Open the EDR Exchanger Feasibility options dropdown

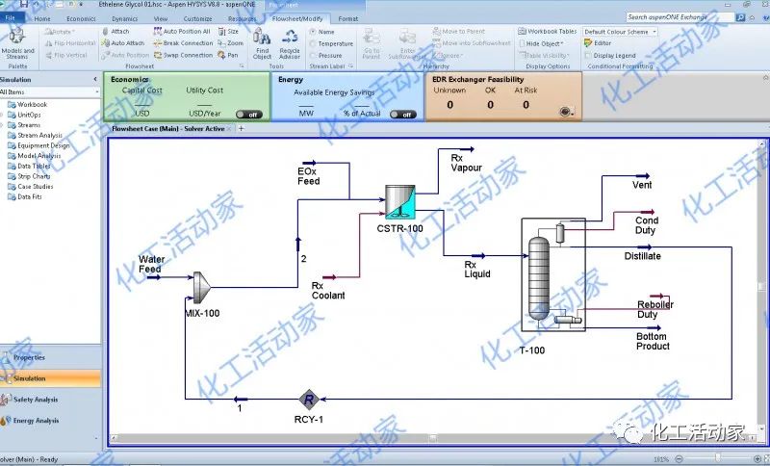point(566,112)
